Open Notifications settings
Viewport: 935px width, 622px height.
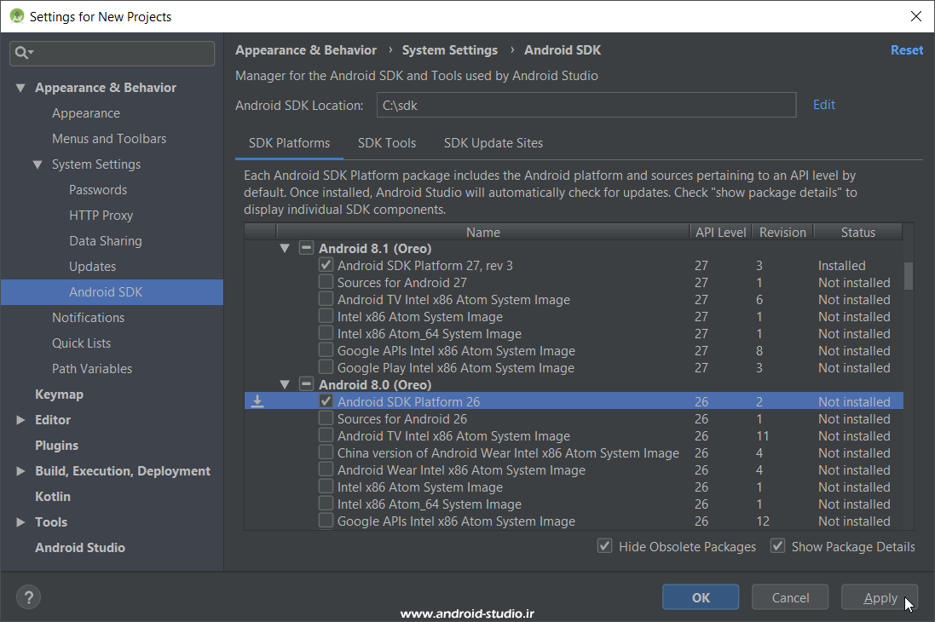click(x=89, y=318)
